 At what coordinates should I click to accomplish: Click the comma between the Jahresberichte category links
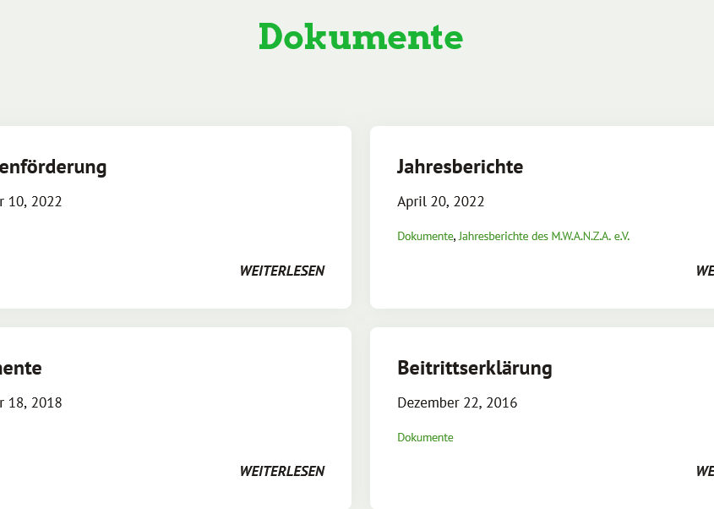(x=455, y=238)
